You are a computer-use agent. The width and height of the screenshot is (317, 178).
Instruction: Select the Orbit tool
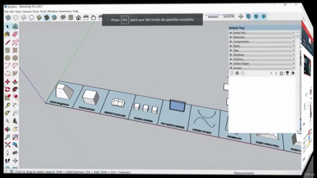click(7, 129)
